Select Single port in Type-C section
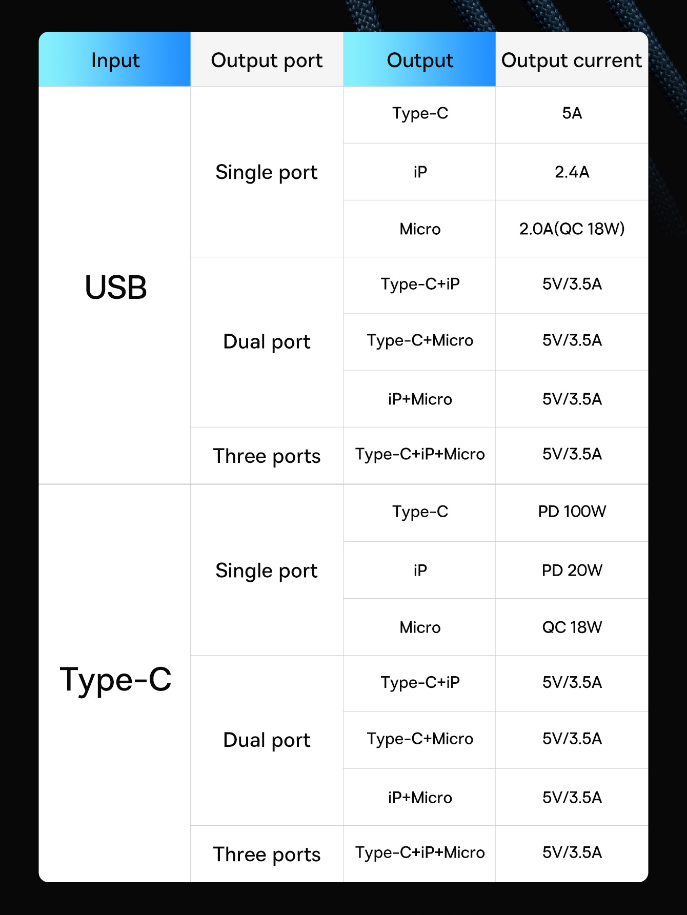 [267, 570]
